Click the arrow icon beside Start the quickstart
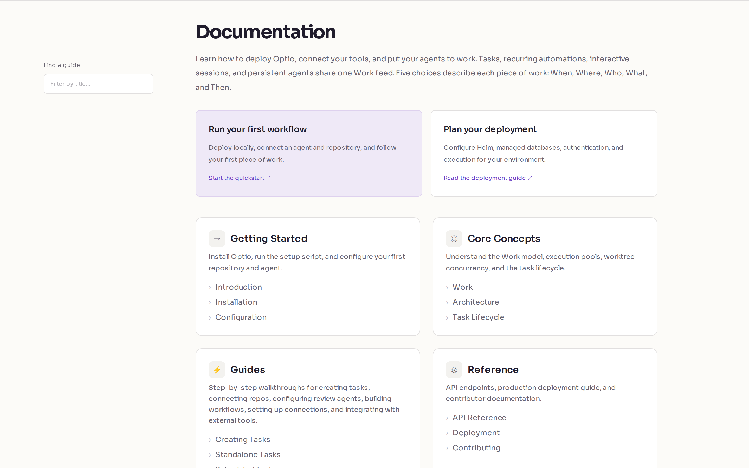 [x=269, y=178]
